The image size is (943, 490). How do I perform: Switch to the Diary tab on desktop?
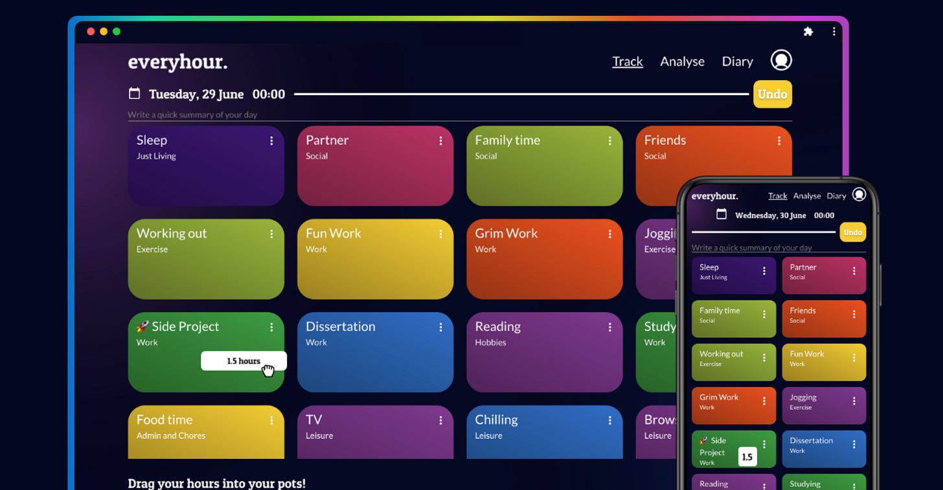pyautogui.click(x=737, y=61)
